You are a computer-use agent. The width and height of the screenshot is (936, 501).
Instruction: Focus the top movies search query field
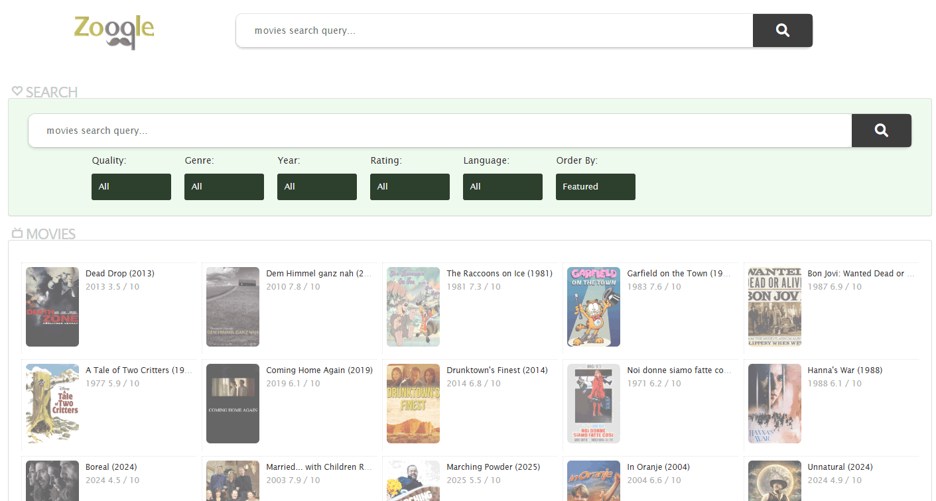(494, 30)
